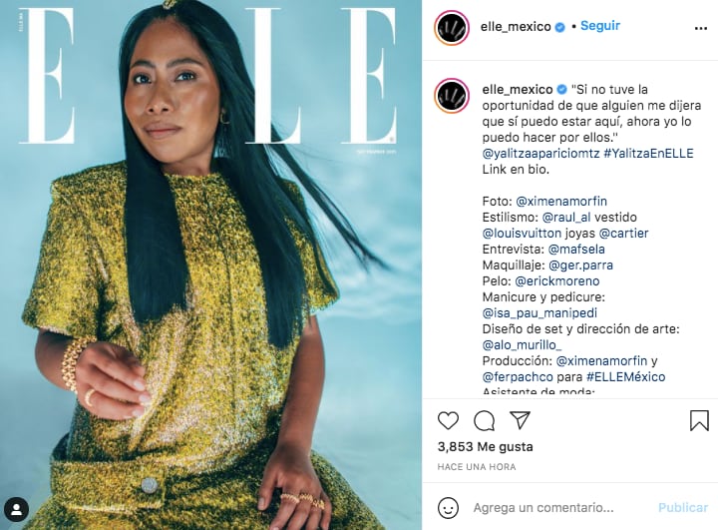This screenshot has width=718, height=530.
Task: Open the ELLE cover photo
Action: pyautogui.click(x=210, y=265)
